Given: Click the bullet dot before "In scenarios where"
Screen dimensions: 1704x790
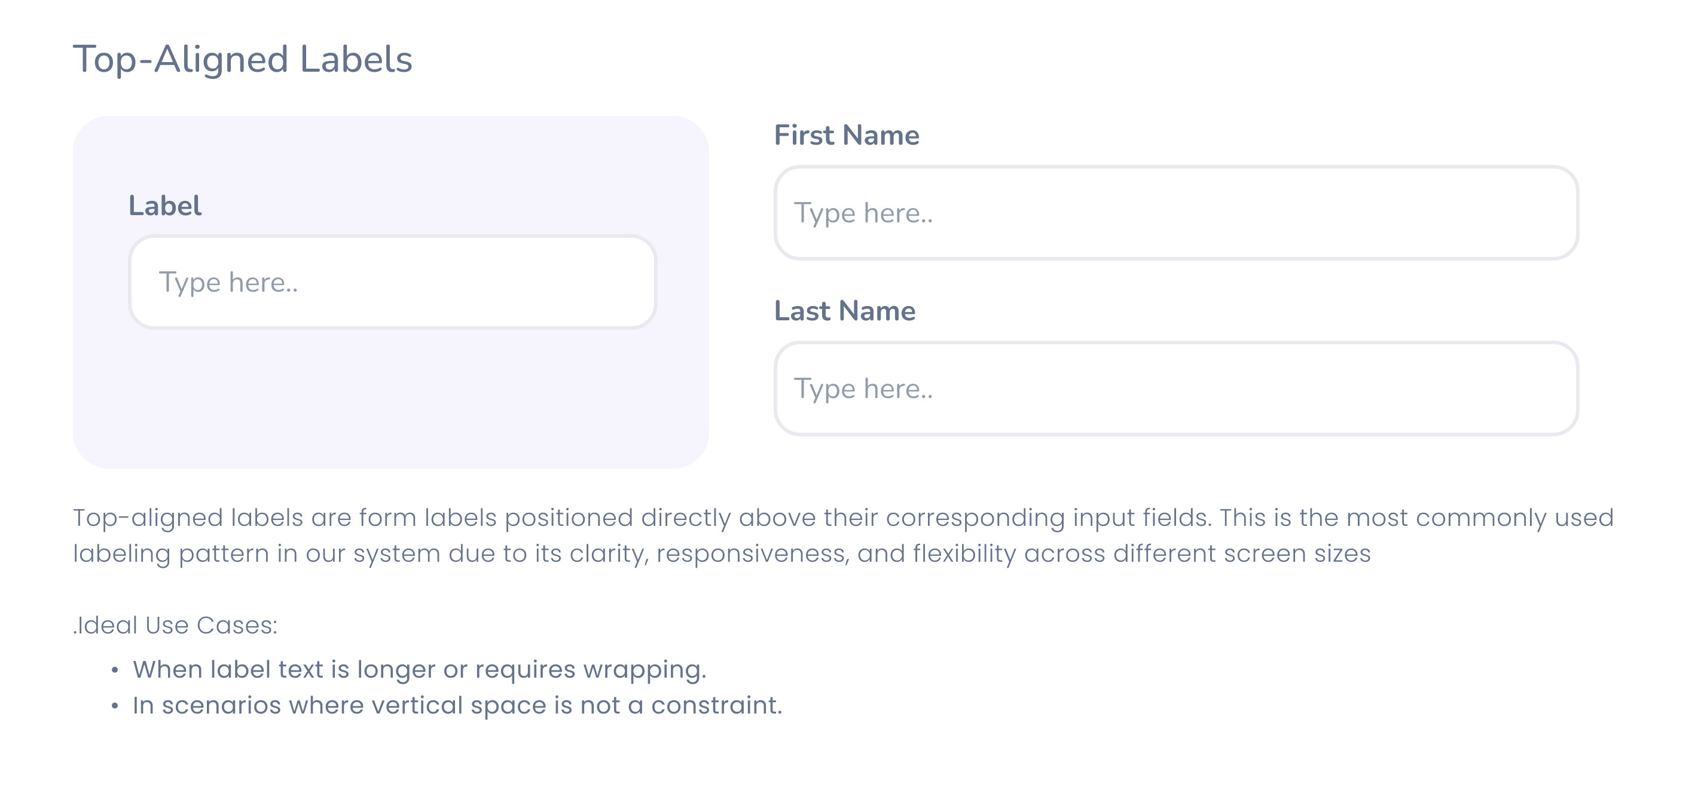Looking at the screenshot, I should [115, 706].
